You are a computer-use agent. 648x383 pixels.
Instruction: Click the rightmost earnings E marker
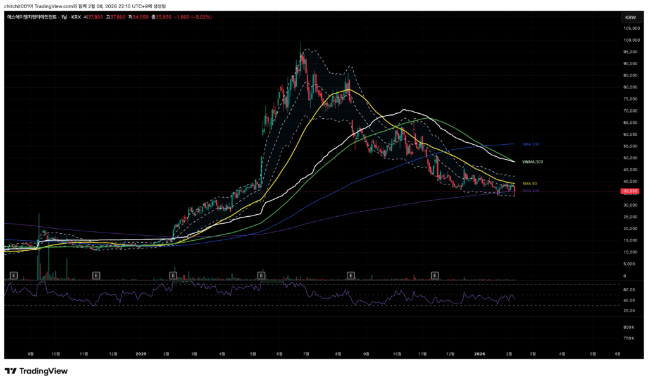[x=435, y=276]
